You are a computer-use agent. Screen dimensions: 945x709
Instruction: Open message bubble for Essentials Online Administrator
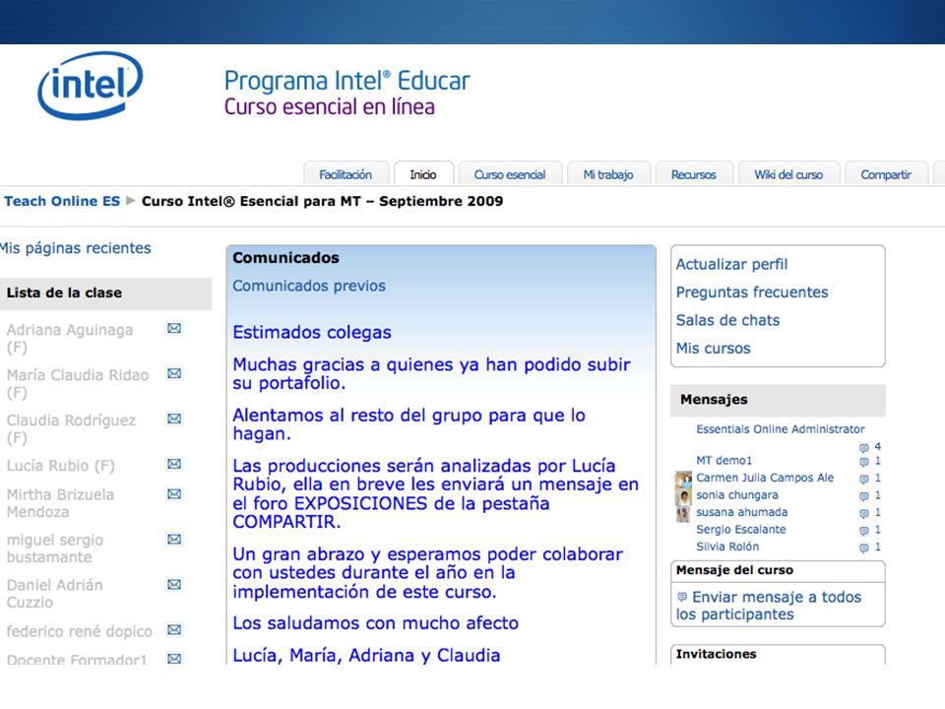click(863, 447)
